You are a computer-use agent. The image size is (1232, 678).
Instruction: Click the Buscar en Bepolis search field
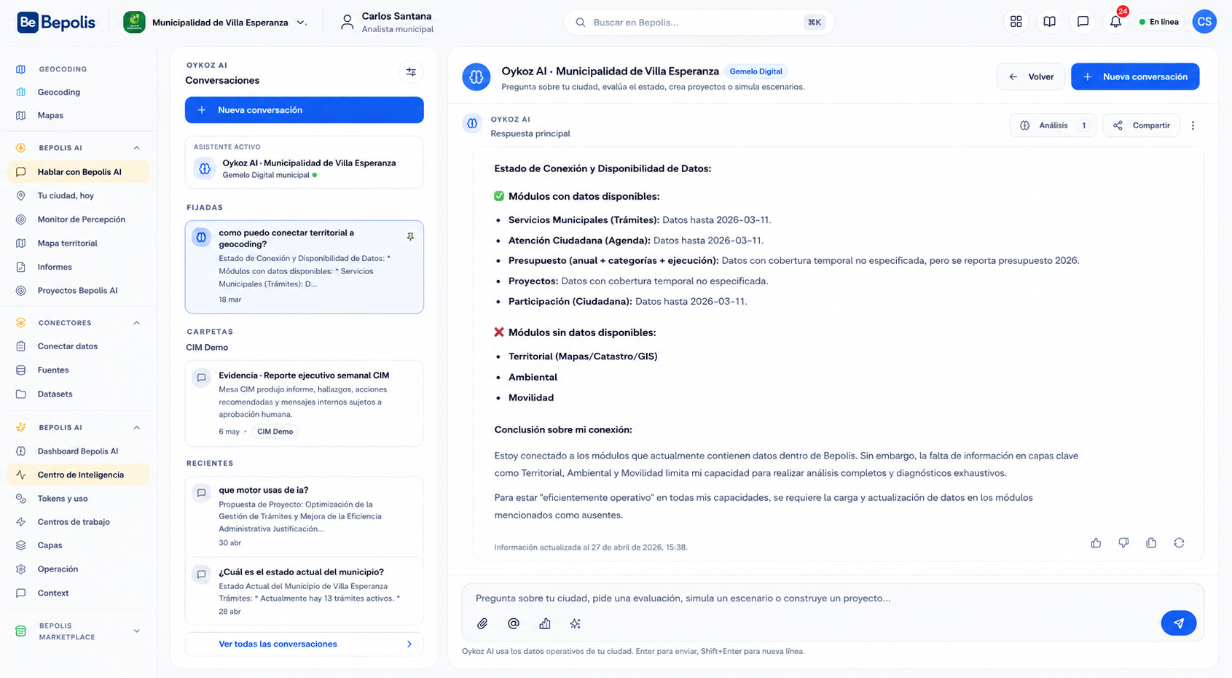point(699,23)
